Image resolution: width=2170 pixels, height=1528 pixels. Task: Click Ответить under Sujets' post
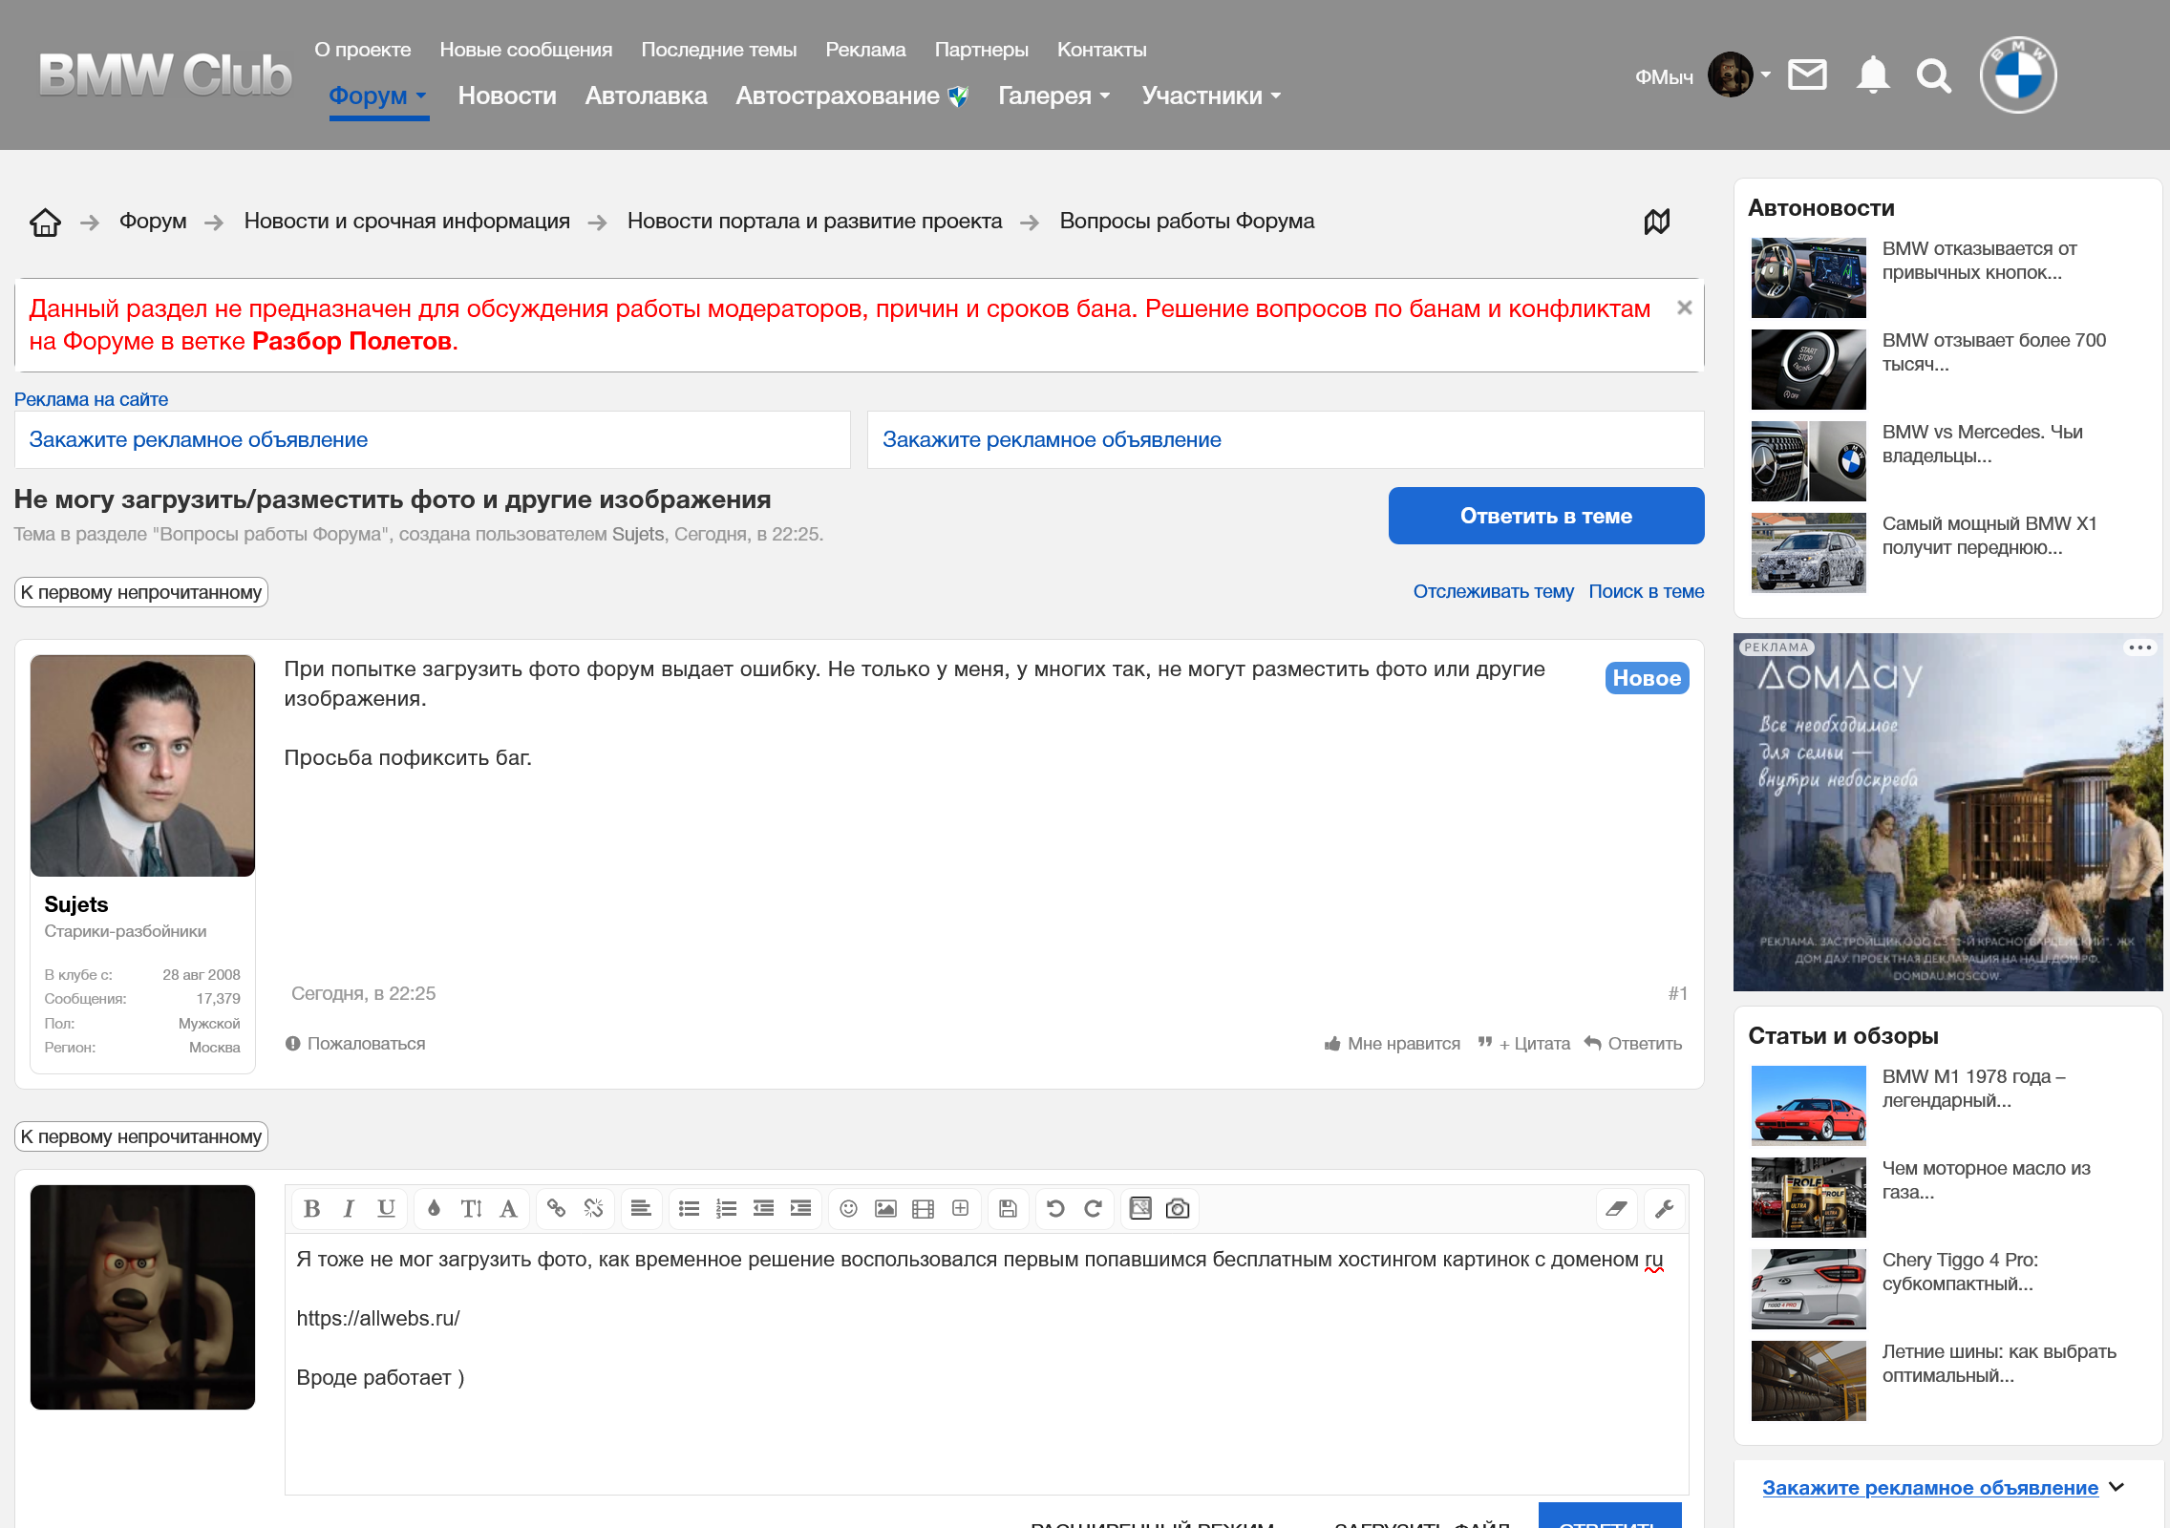(1633, 1044)
